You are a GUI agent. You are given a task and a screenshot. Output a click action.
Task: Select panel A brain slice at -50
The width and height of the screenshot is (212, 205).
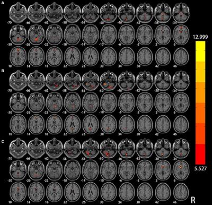tap(109, 13)
